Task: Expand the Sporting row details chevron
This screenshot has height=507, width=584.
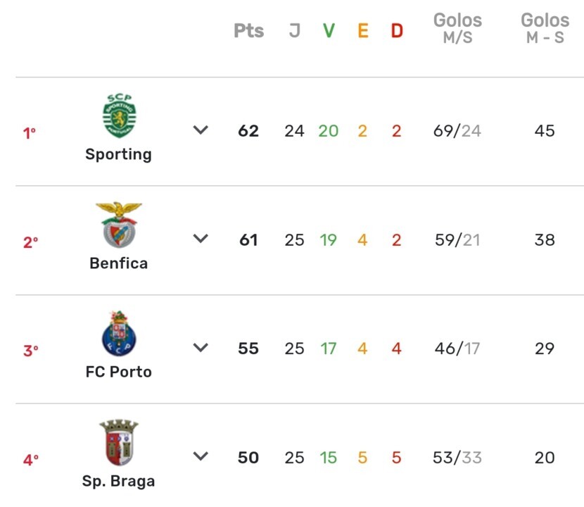Action: 201,130
